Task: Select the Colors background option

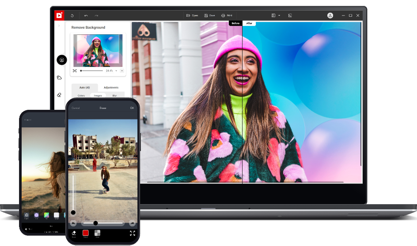Action: click(x=81, y=96)
